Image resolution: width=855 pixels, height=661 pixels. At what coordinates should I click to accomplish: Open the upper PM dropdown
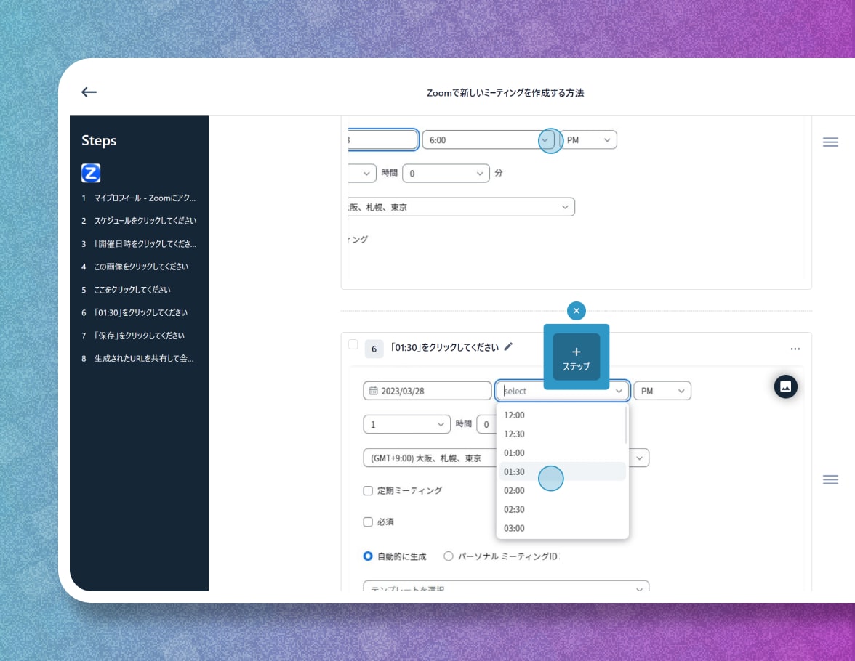587,140
